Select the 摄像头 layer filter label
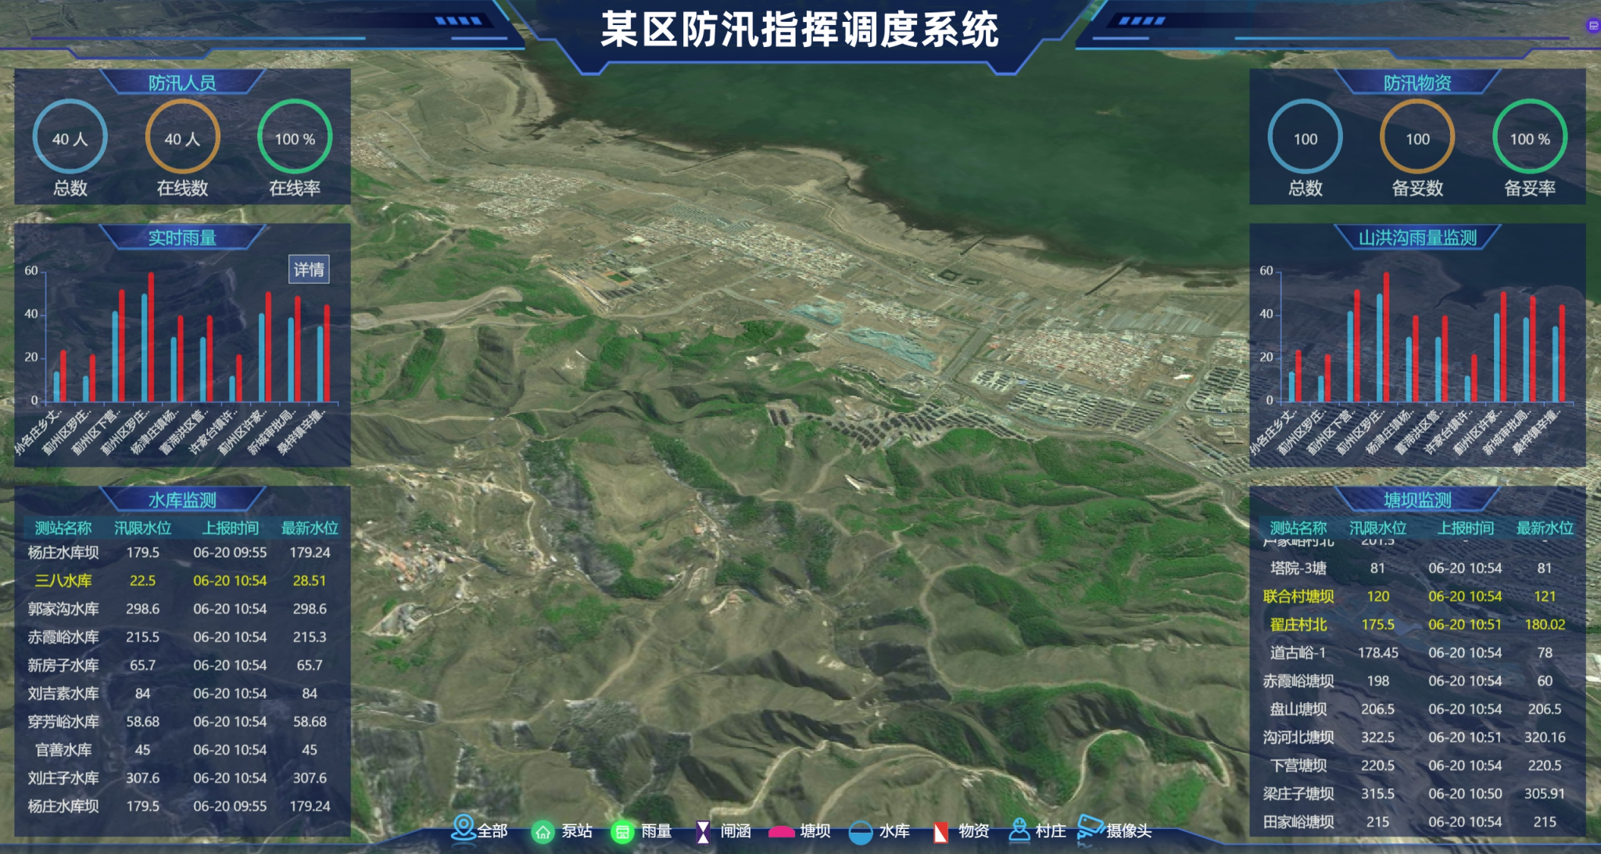 click(x=1129, y=831)
